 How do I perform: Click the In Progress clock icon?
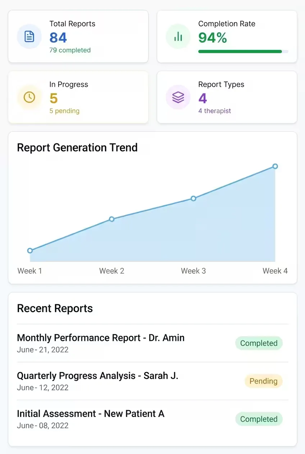point(29,97)
